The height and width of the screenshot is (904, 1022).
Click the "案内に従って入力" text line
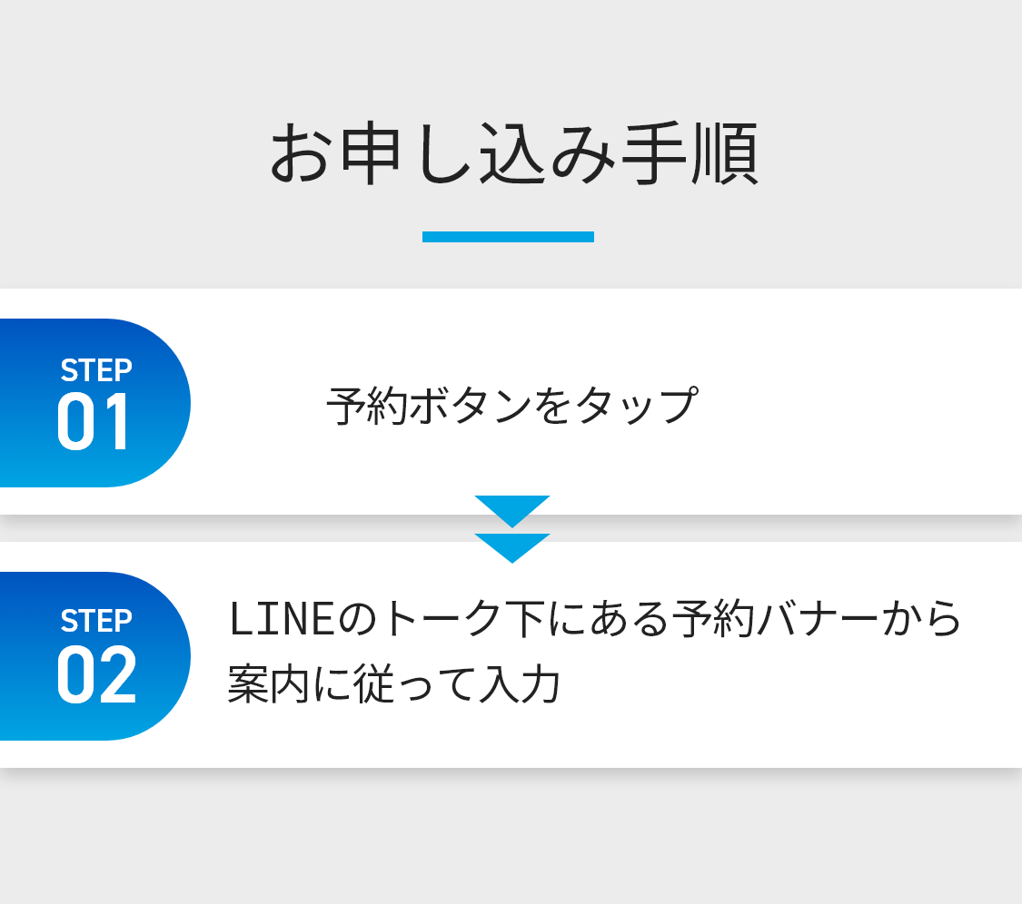[x=393, y=685]
